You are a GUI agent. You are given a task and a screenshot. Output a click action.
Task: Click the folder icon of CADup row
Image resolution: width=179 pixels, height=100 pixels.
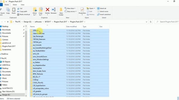click(31, 80)
